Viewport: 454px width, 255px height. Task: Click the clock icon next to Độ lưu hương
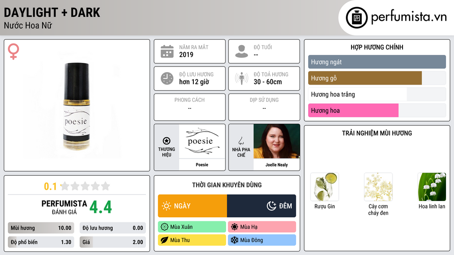coord(167,78)
